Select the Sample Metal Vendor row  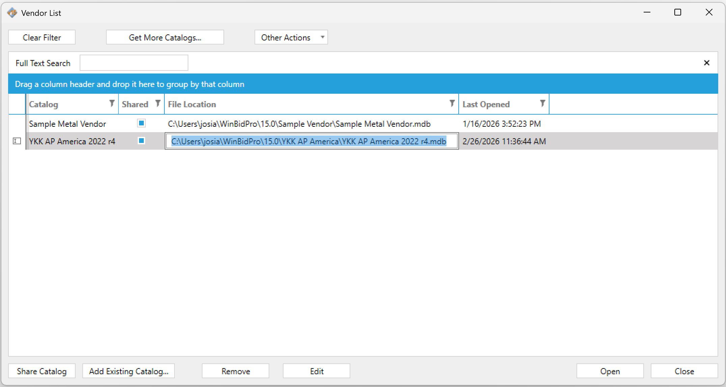pos(68,123)
